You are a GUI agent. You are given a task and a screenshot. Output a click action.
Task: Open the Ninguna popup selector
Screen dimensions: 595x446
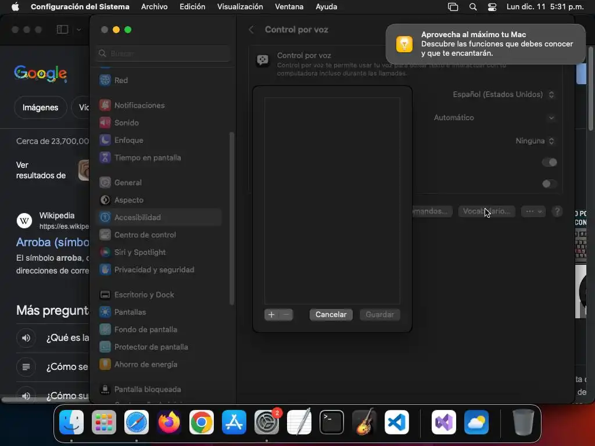point(535,141)
